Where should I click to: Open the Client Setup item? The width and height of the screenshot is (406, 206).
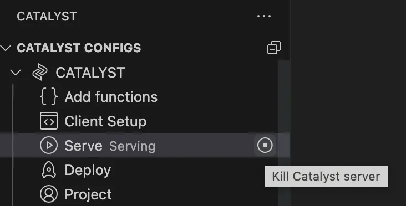[105, 121]
